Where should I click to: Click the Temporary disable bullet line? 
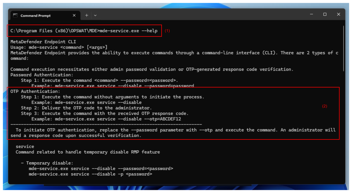click(x=47, y=163)
